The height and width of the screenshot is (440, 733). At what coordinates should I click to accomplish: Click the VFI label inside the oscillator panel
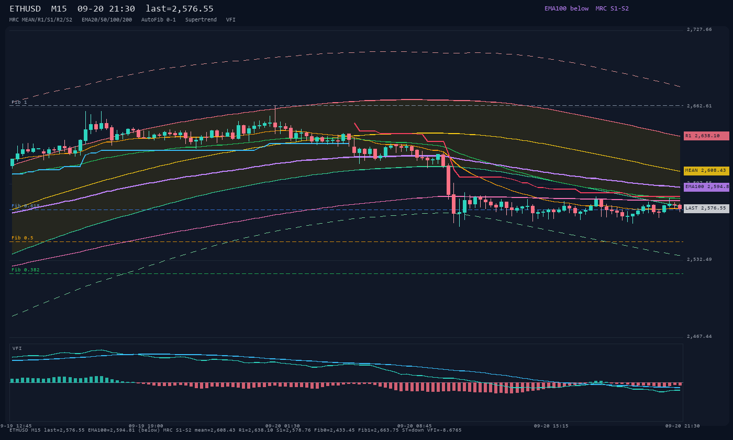(17, 349)
